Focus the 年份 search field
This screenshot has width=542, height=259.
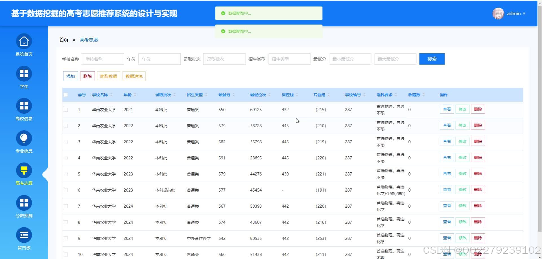159,59
